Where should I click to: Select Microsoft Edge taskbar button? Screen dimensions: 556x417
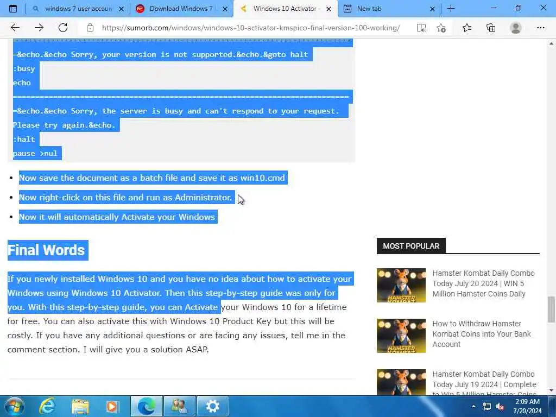coord(147,406)
